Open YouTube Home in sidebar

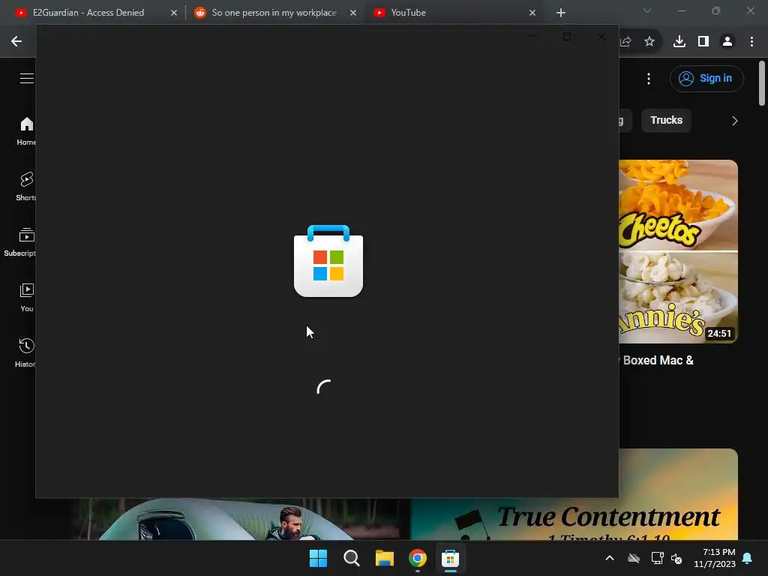[x=26, y=131]
